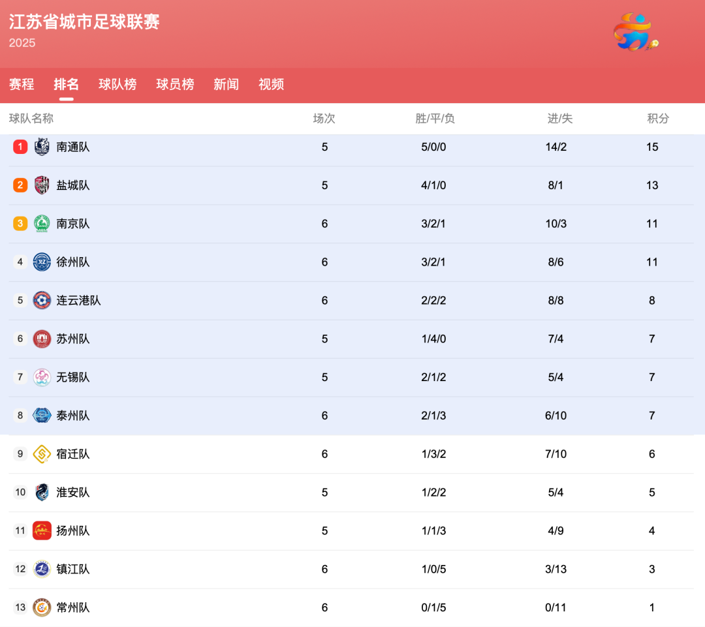Click the Lianyungang team (连云港队) crest icon

click(42, 301)
